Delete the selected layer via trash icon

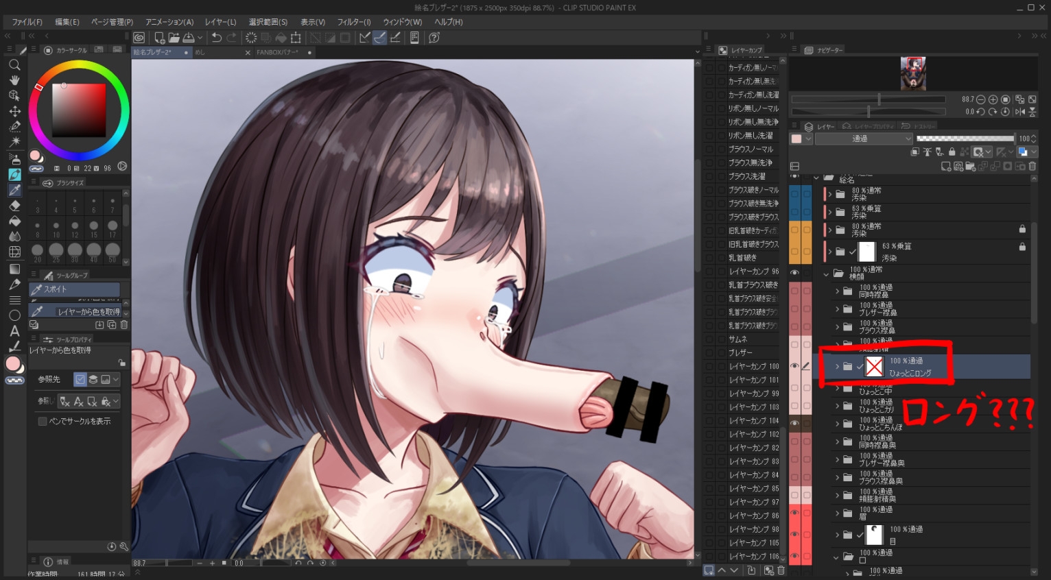point(1032,166)
